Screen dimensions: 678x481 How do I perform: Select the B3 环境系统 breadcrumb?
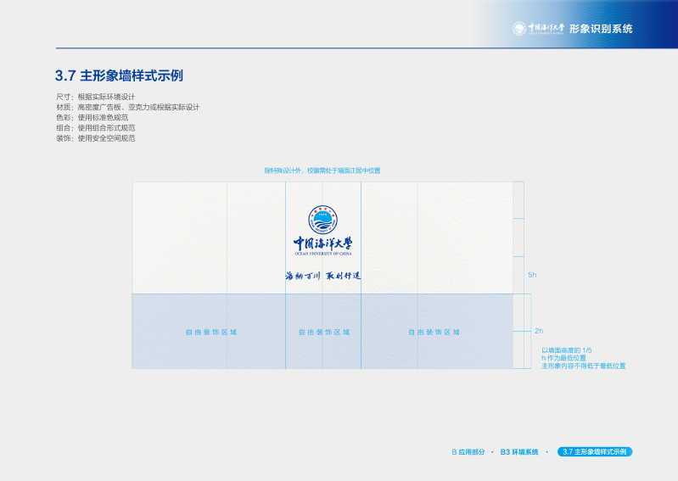pos(519,452)
